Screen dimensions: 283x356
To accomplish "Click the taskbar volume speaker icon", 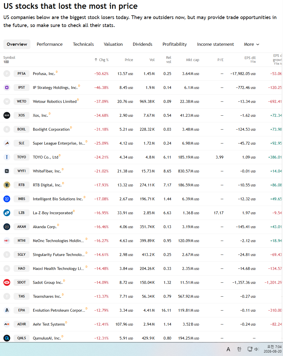I will pyautogui.click(x=257, y=349).
